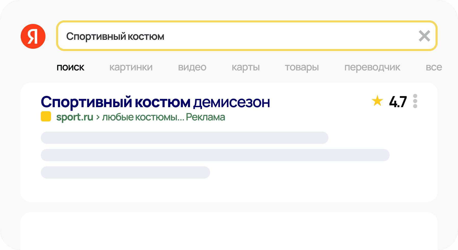
Task: Click the yellow sport.ru favicon
Action: point(46,117)
